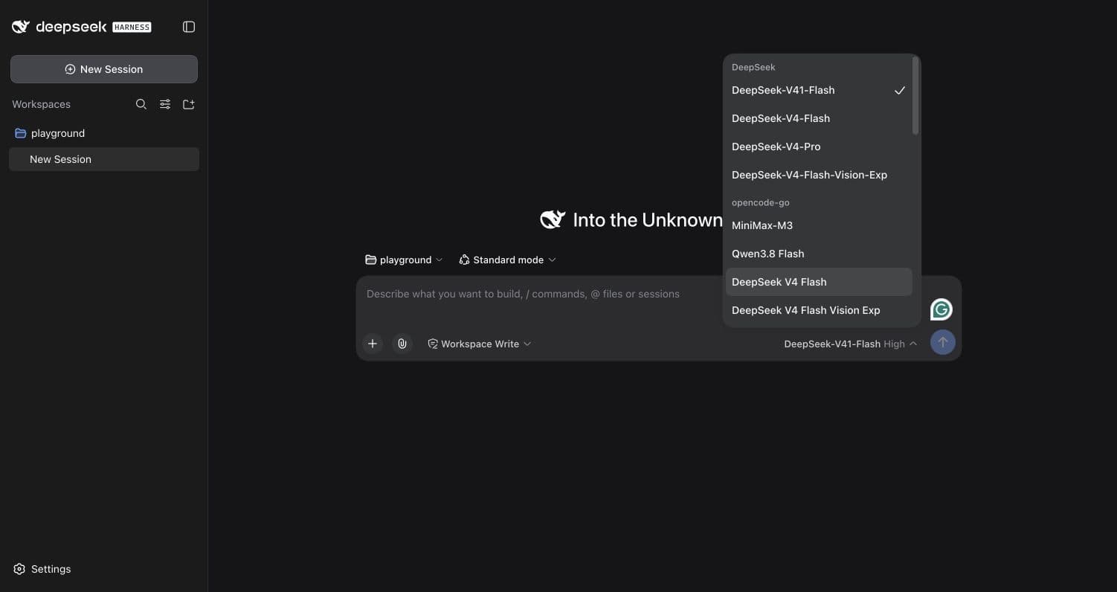Collapse the DeepSeek-V41-Flash High model selector
Screen dimensions: 1117x592
[850, 344]
